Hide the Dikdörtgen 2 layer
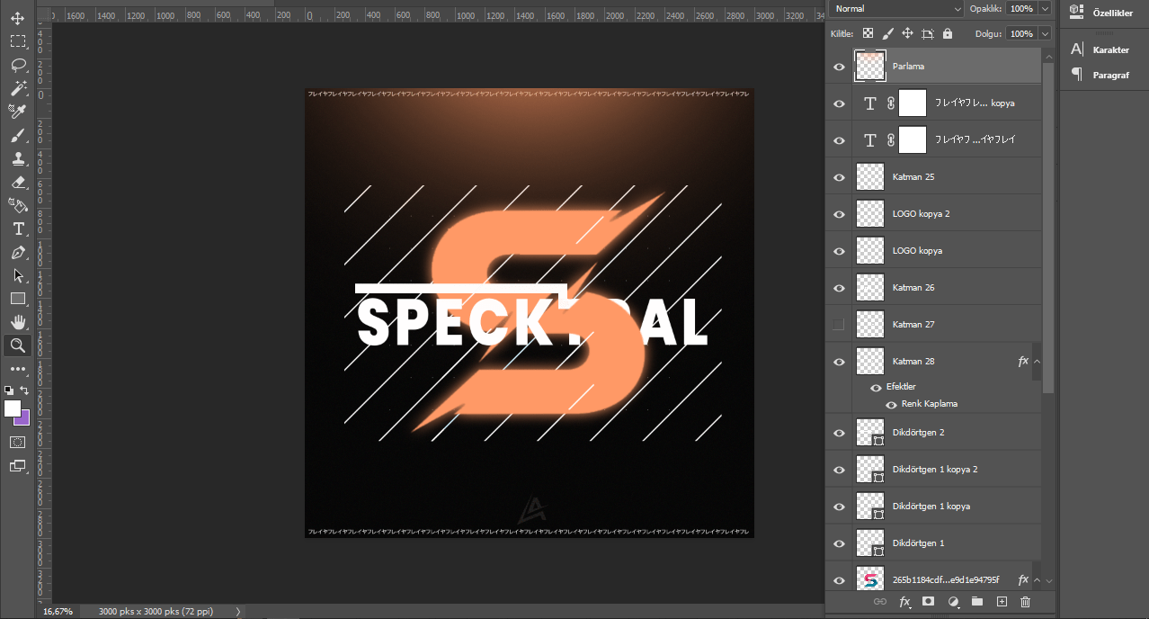Image resolution: width=1149 pixels, height=619 pixels. click(839, 433)
